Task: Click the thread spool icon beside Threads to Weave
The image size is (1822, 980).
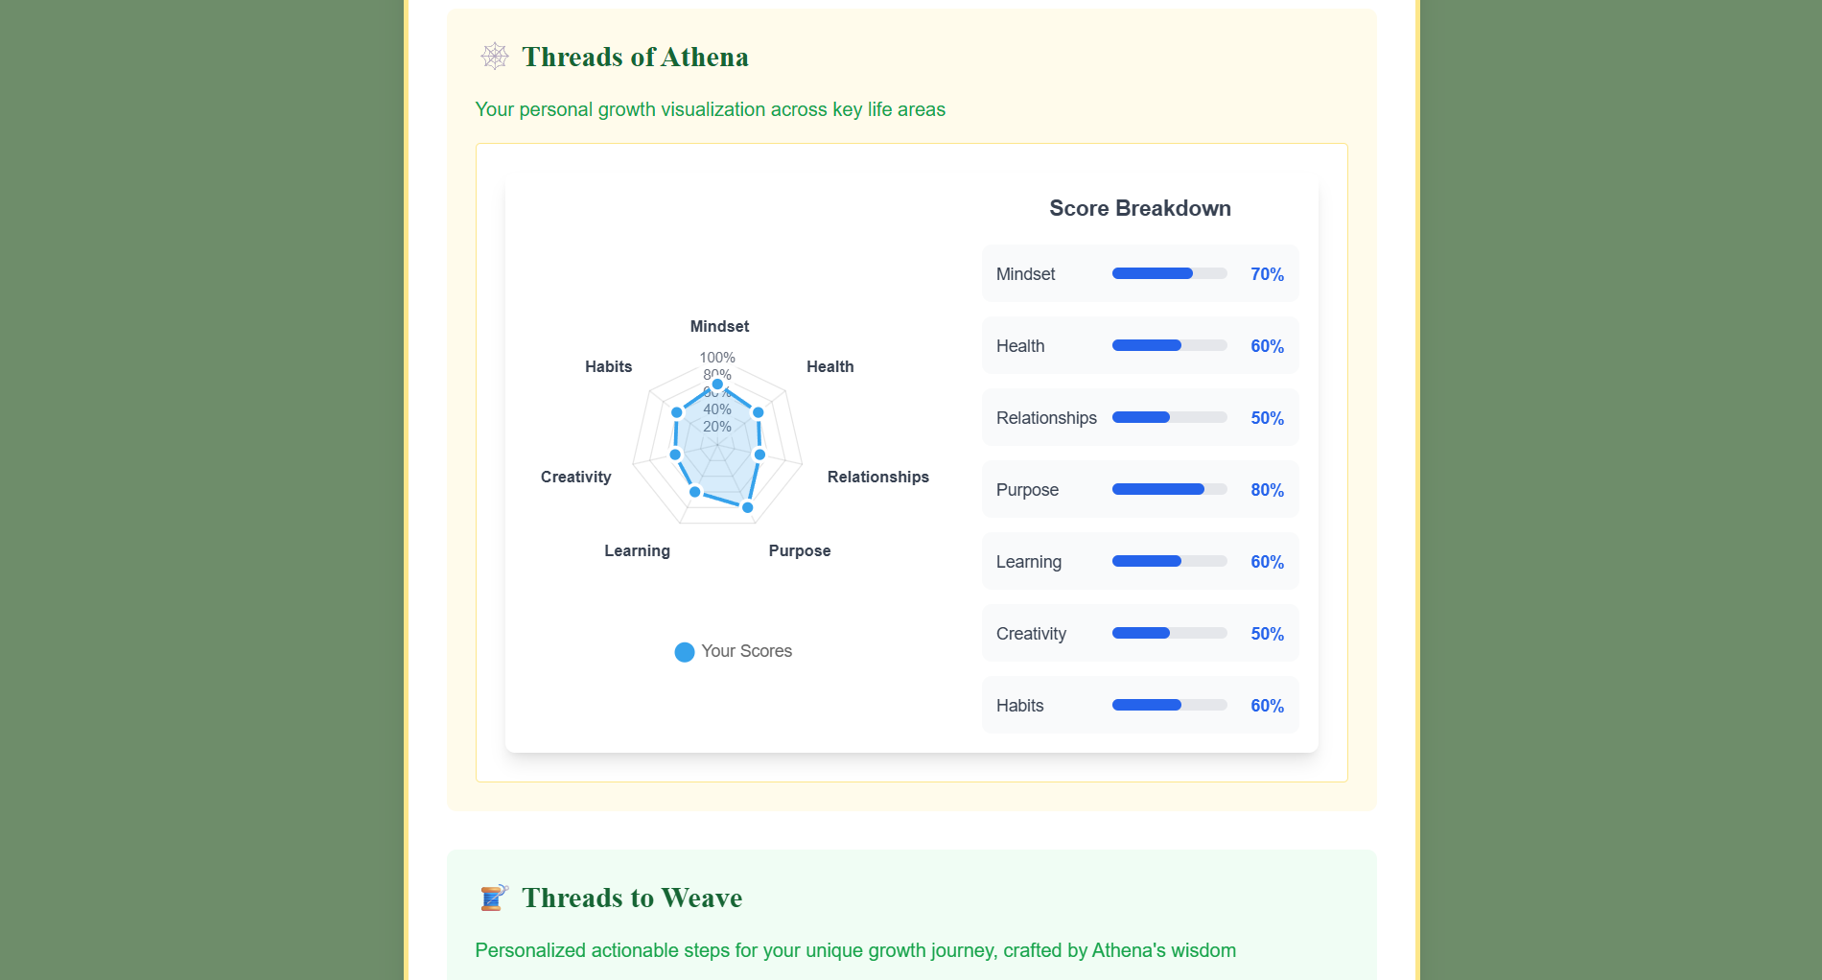Action: [x=494, y=898]
